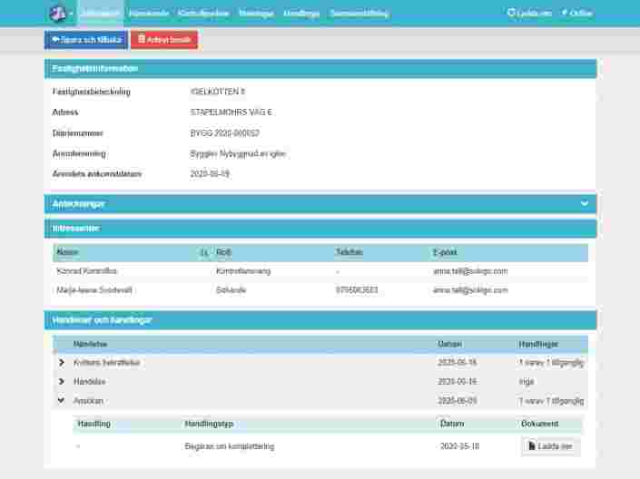Click the Intressenter panel header
Viewport: 640px width, 479px height.
click(x=320, y=229)
